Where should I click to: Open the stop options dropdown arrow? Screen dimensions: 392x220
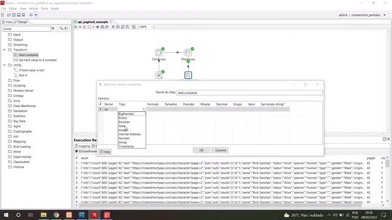tap(93, 27)
